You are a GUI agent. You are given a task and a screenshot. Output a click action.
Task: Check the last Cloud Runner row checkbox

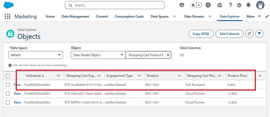[8, 102]
